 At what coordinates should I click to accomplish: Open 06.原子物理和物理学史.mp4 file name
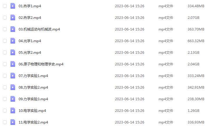[x=41, y=64]
